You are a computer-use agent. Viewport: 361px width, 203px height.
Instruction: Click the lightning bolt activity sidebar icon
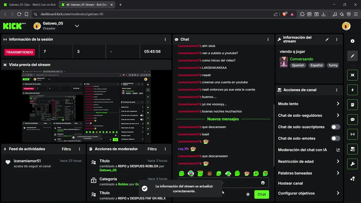(x=353, y=90)
